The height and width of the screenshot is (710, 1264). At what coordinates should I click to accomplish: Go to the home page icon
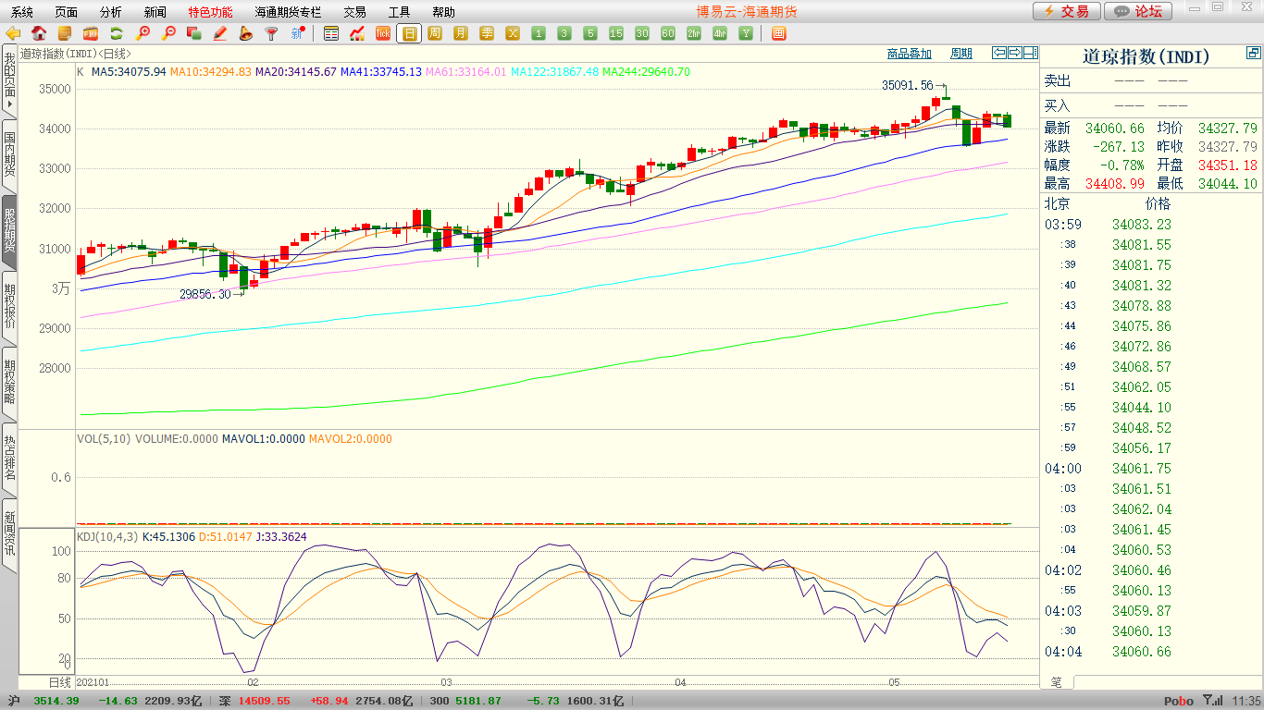[x=39, y=34]
